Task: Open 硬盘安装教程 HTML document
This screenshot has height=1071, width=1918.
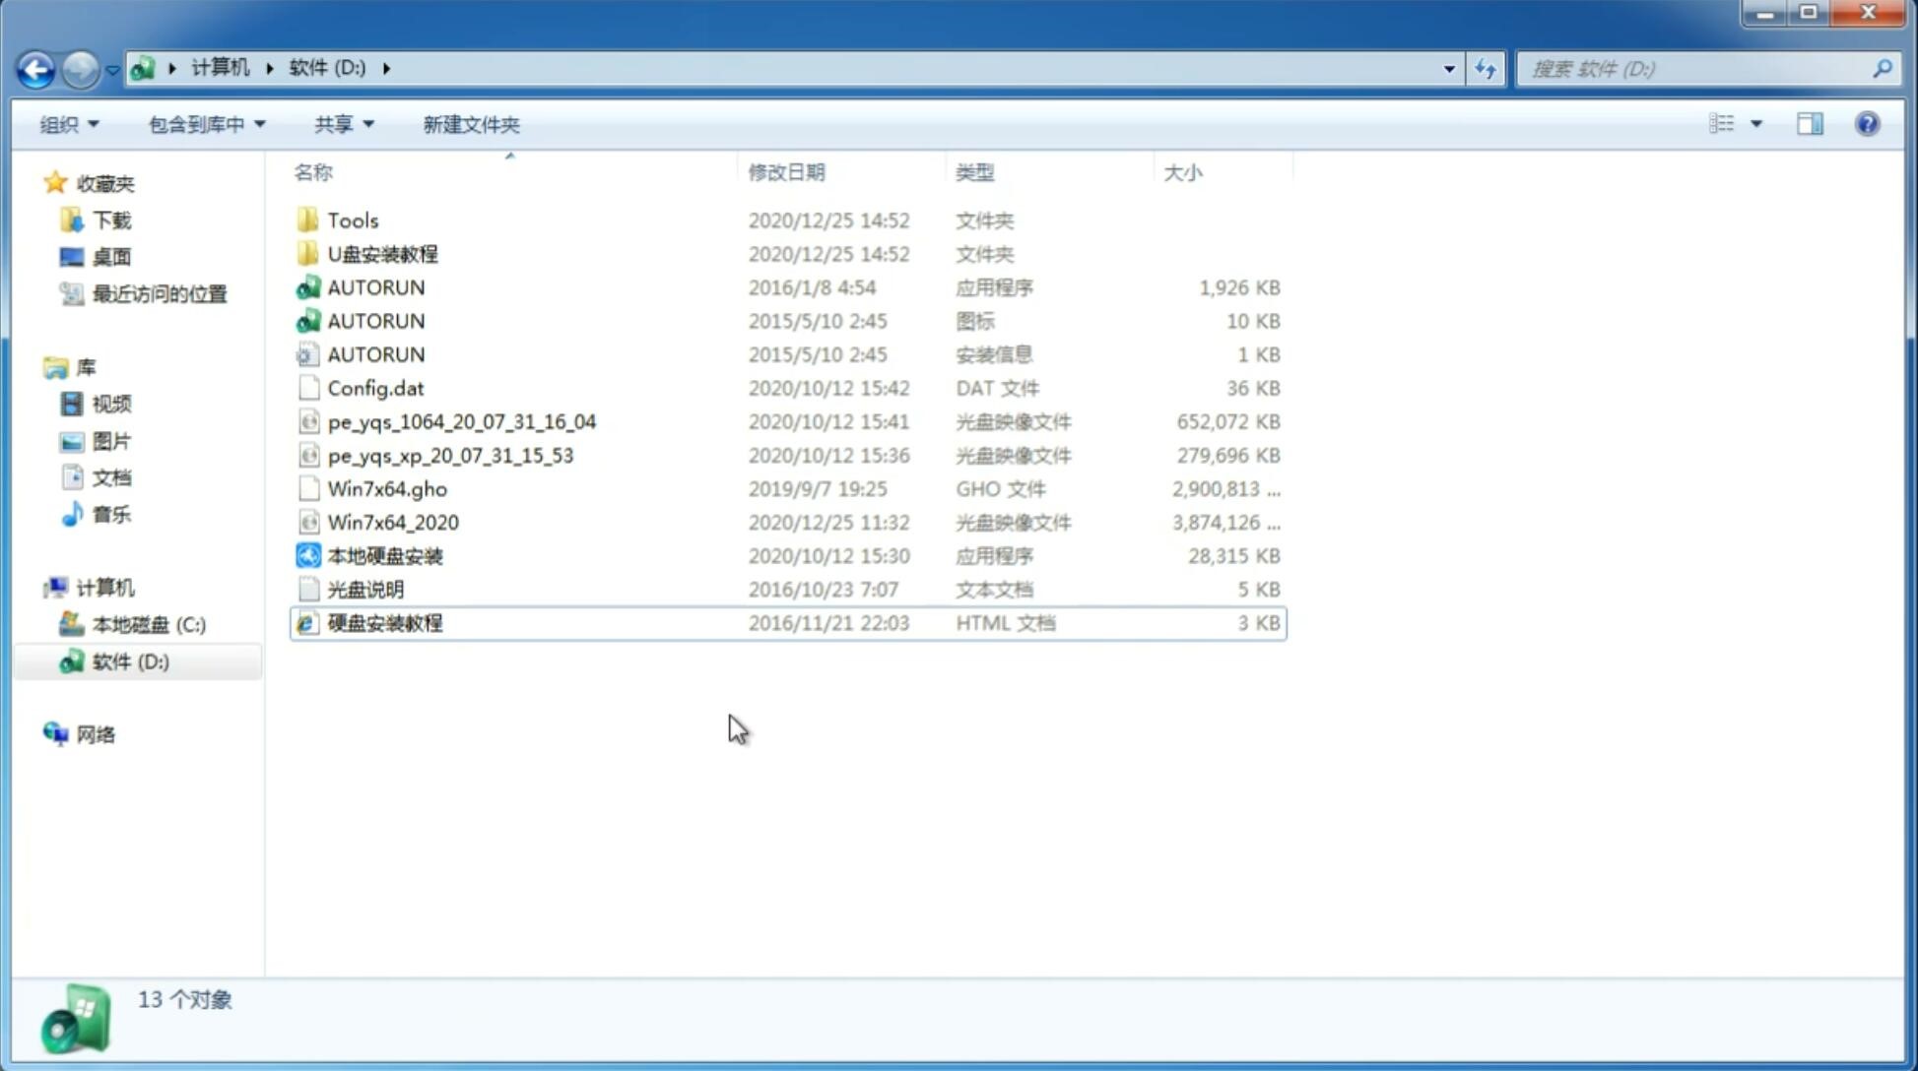Action: coord(383,622)
